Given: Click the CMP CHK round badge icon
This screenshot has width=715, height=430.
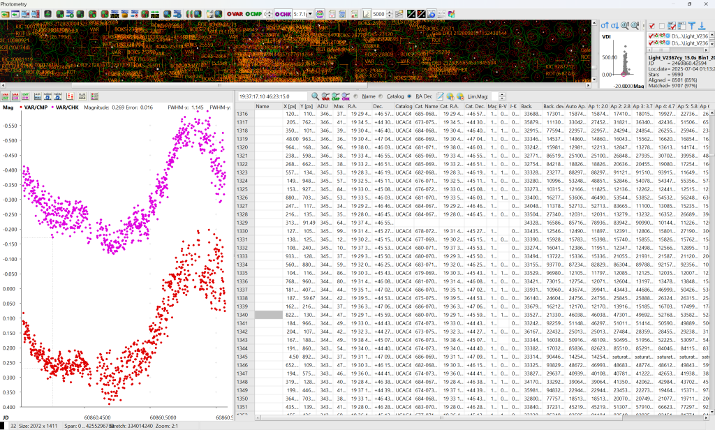Looking at the screenshot, I should [320, 14].
